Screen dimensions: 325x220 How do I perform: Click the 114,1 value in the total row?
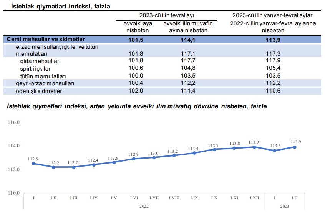[188, 39]
